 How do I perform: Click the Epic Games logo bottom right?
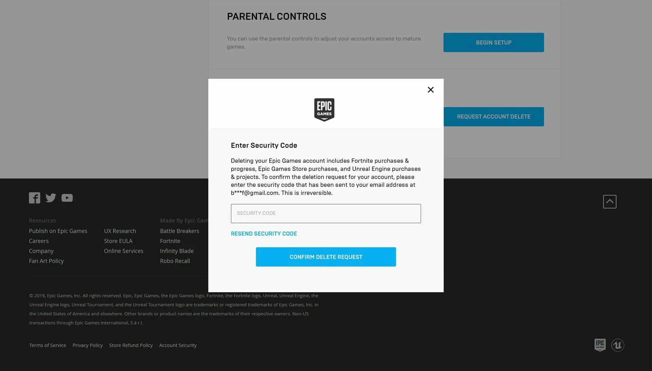[600, 345]
